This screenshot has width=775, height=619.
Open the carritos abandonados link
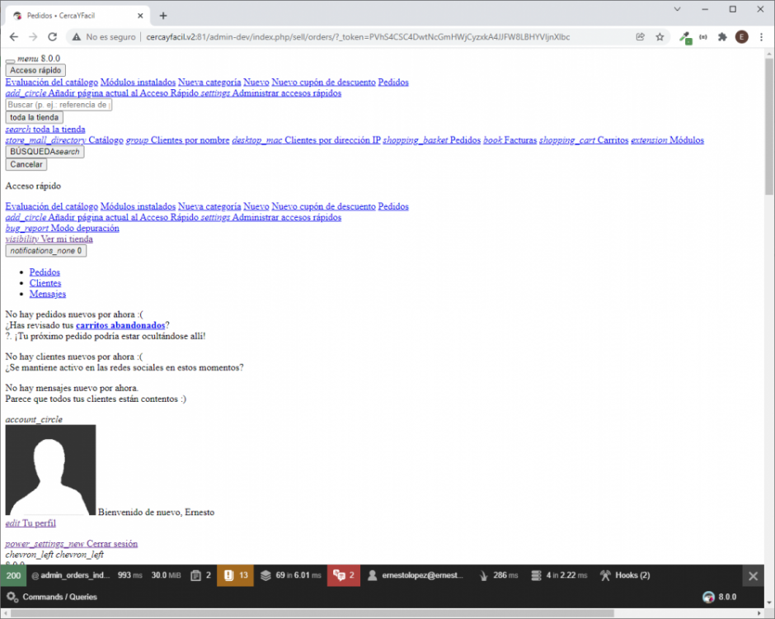120,324
